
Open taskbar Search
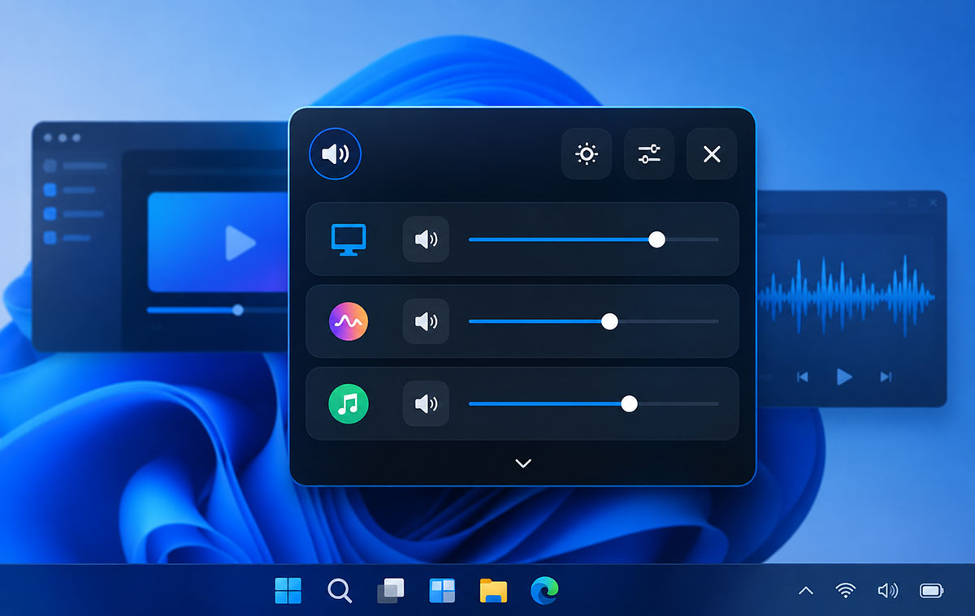pos(340,591)
